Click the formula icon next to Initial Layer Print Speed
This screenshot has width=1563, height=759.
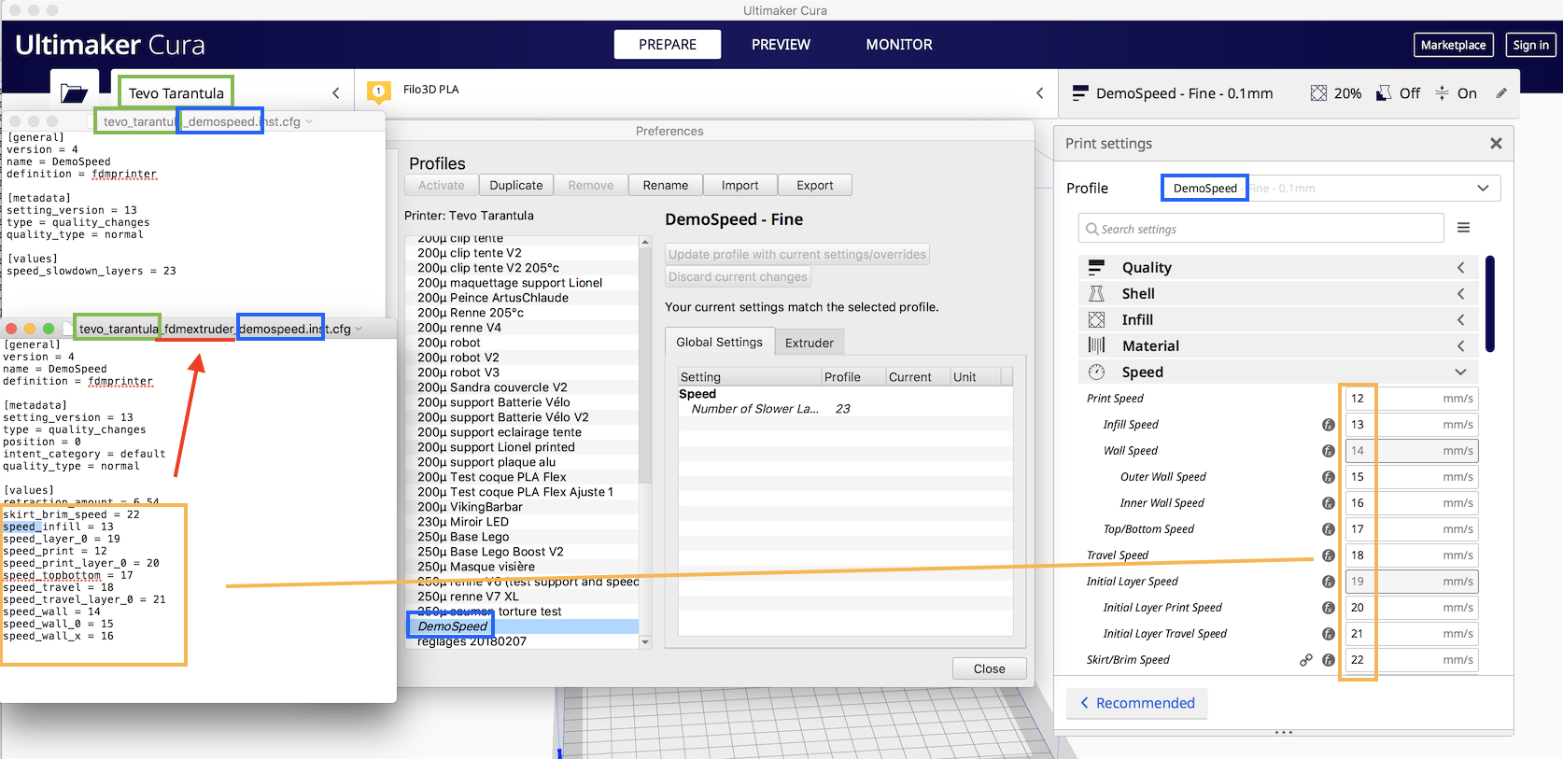1329,608
